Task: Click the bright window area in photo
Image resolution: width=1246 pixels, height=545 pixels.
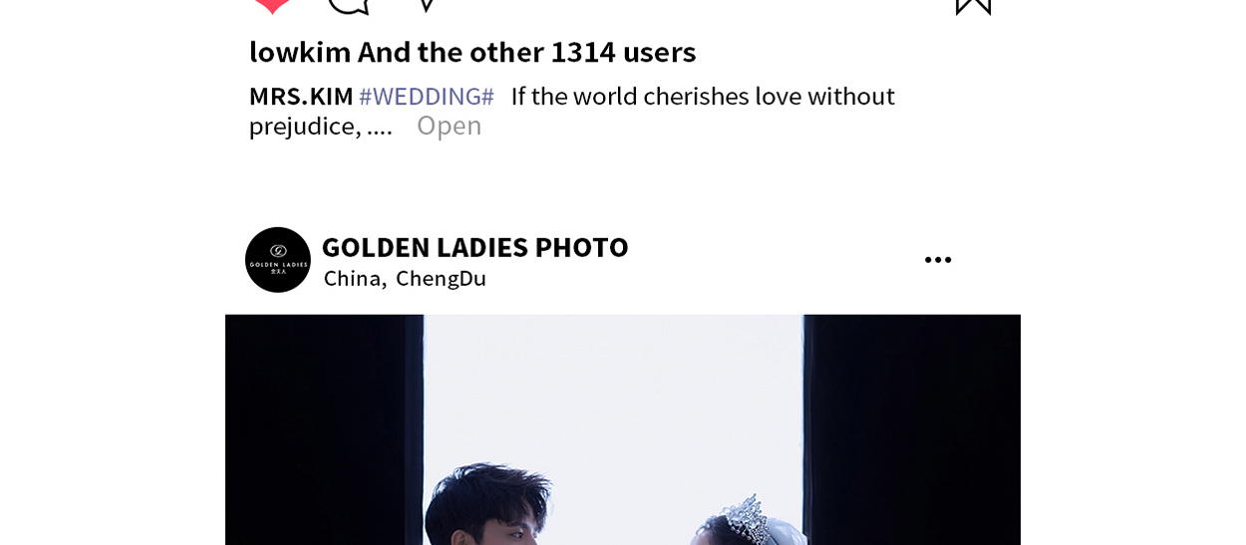Action: [x=613, y=399]
